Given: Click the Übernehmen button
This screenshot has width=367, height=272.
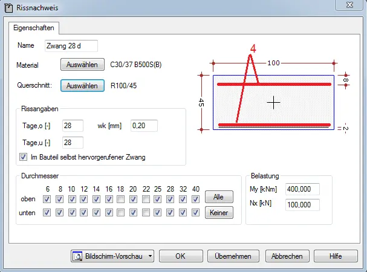Looking at the screenshot, I should [233, 256].
